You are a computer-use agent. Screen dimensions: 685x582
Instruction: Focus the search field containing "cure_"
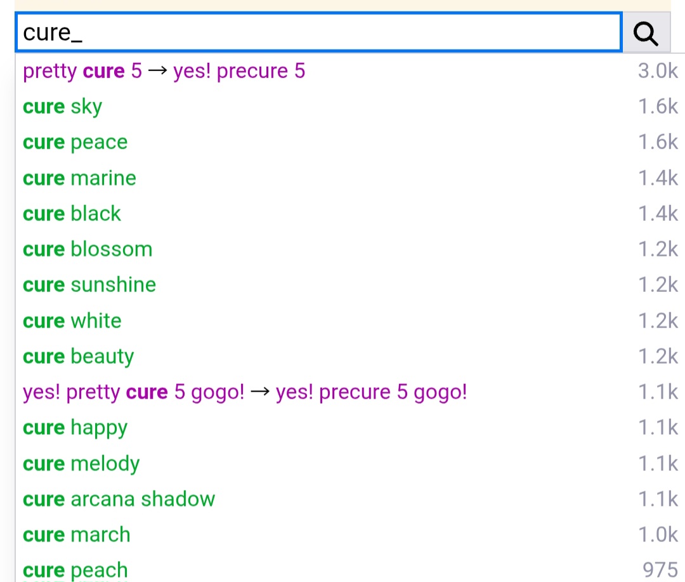[x=318, y=32]
